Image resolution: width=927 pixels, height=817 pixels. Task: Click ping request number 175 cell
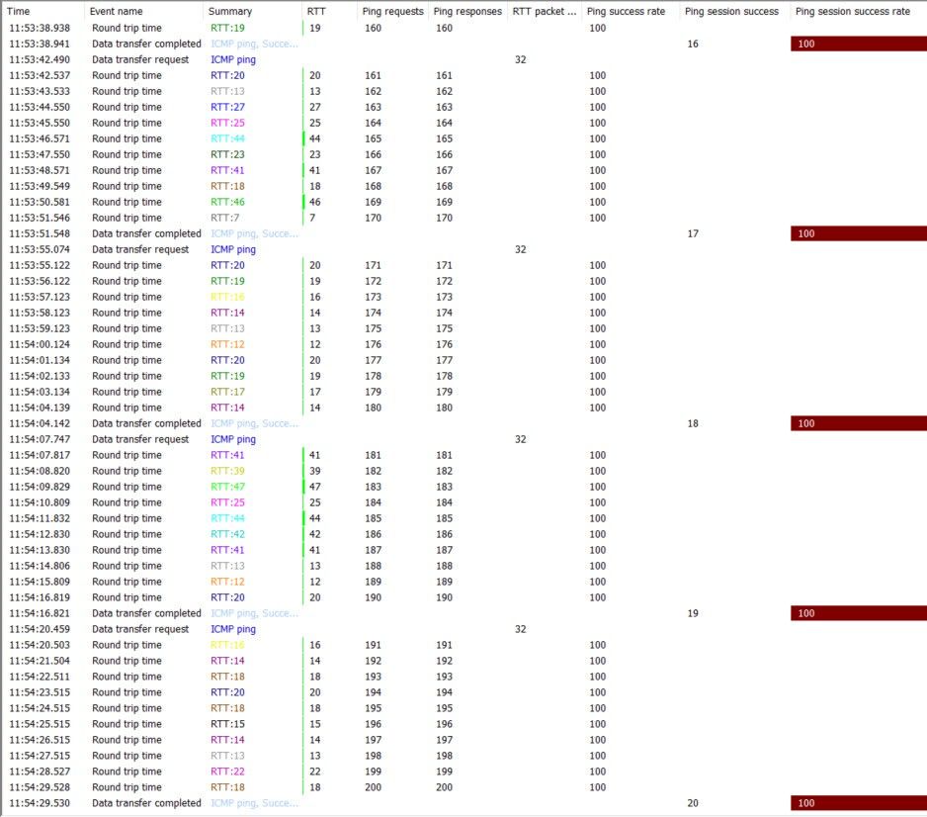pyautogui.click(x=373, y=328)
